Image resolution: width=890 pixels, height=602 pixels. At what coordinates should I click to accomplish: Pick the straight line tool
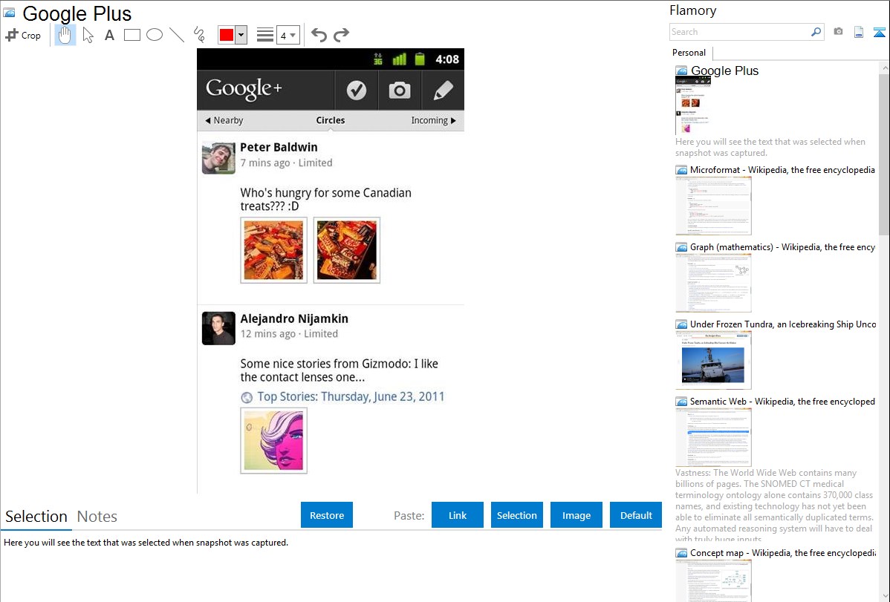(x=177, y=35)
